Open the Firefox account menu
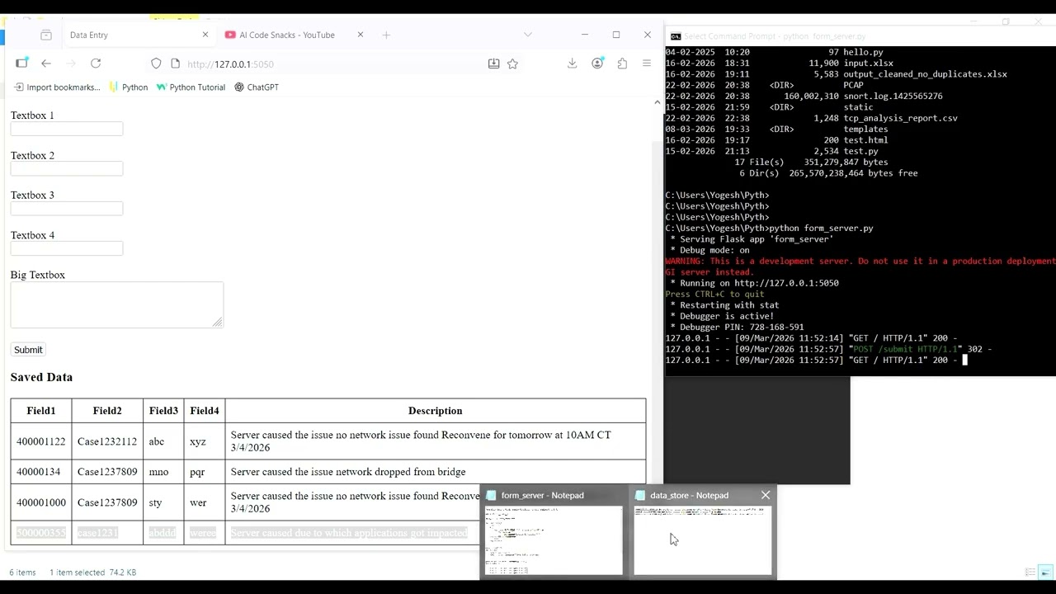The width and height of the screenshot is (1056, 594). tap(597, 64)
